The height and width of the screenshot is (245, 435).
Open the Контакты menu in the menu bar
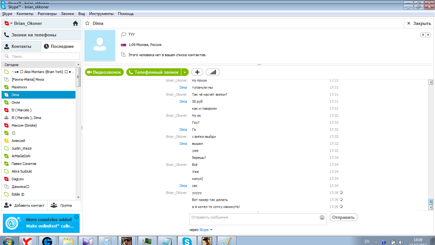[25, 14]
